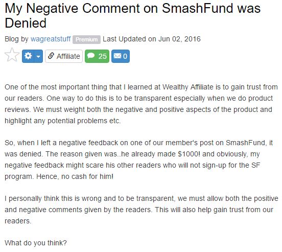This screenshot has width=282, height=252.
Task: Click the "What do you think?" line
Action: pyautogui.click(x=36, y=243)
